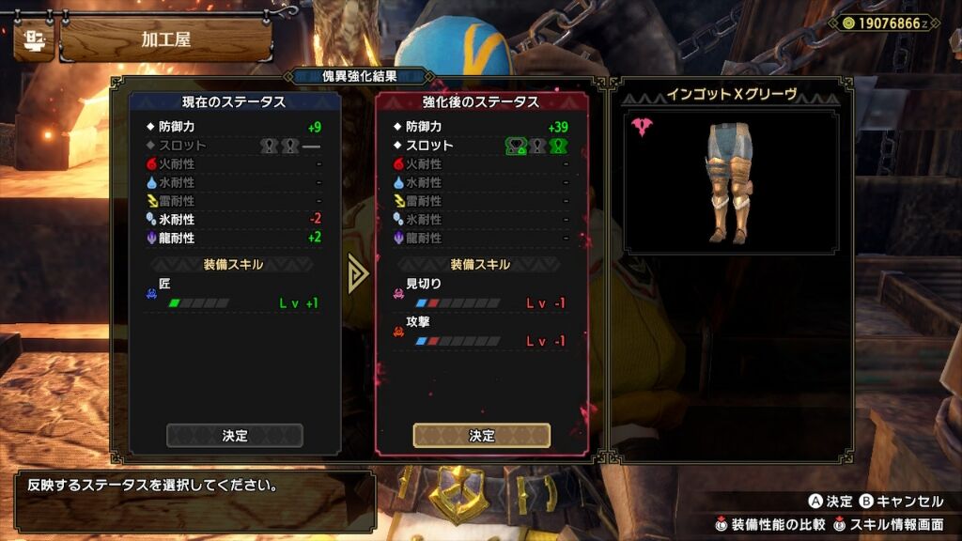Screen dimensions: 962x541
Task: Click the zenny coin icon by 19076866z
Action: point(848,23)
